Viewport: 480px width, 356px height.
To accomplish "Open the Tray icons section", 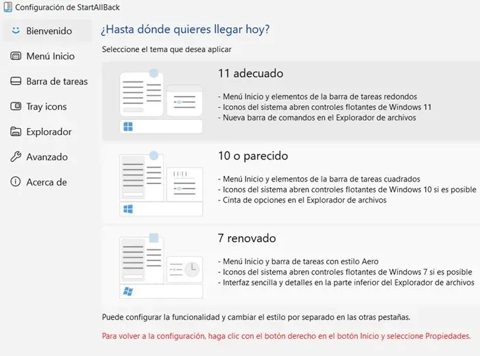I will (47, 106).
